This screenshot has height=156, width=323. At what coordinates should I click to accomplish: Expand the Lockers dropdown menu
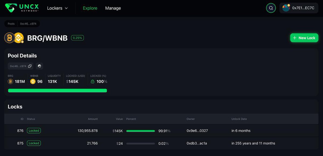(57, 8)
